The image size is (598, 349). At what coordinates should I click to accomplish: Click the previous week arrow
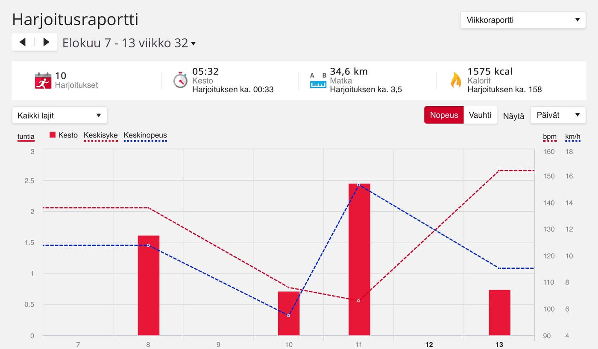(23, 42)
